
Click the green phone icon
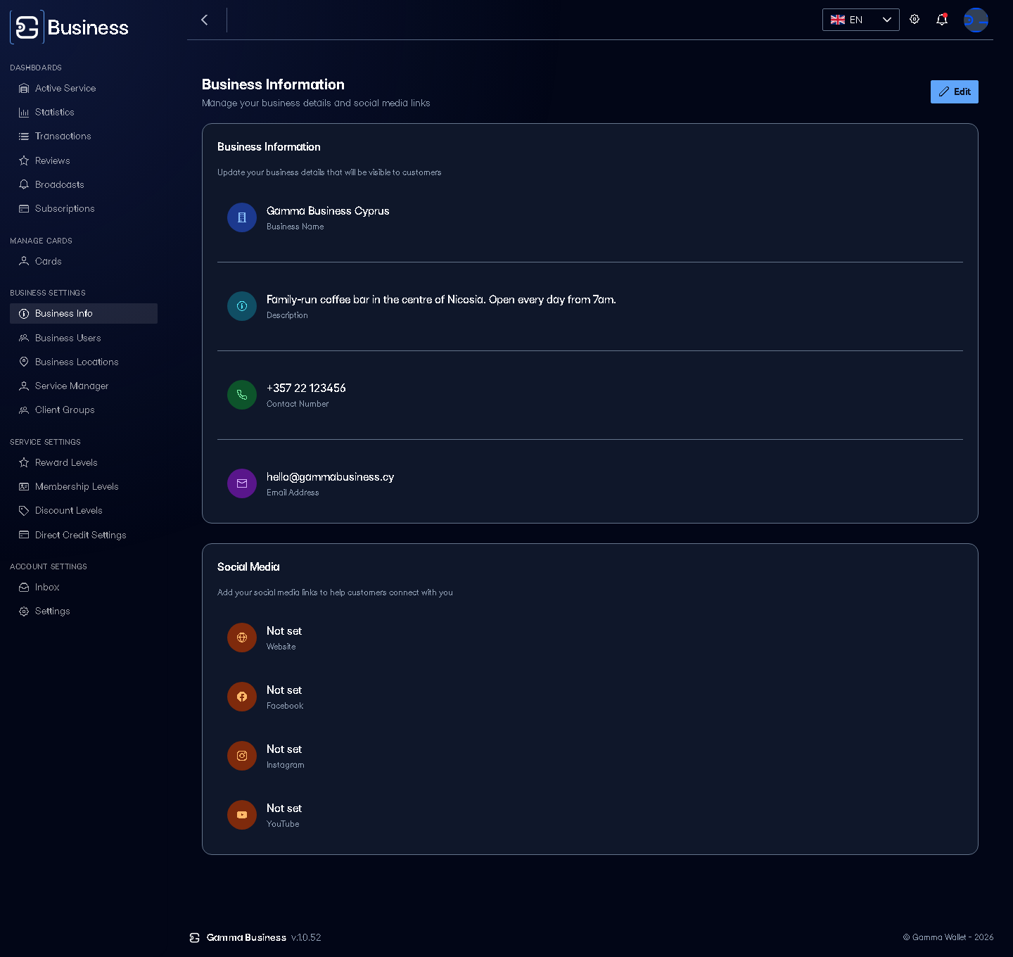coord(242,395)
